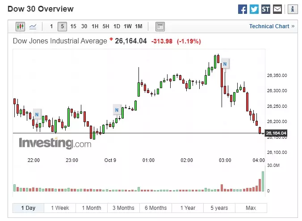Click Dow Jones Industrial Average title

[x=60, y=41]
